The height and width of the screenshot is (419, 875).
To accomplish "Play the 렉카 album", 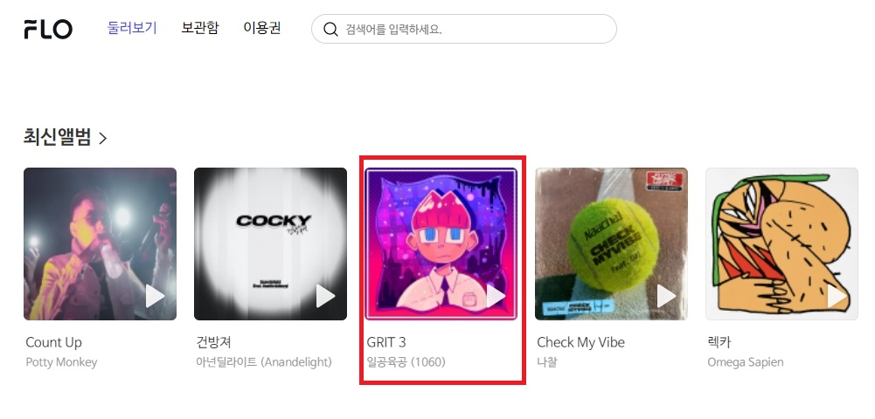I will 837,296.
